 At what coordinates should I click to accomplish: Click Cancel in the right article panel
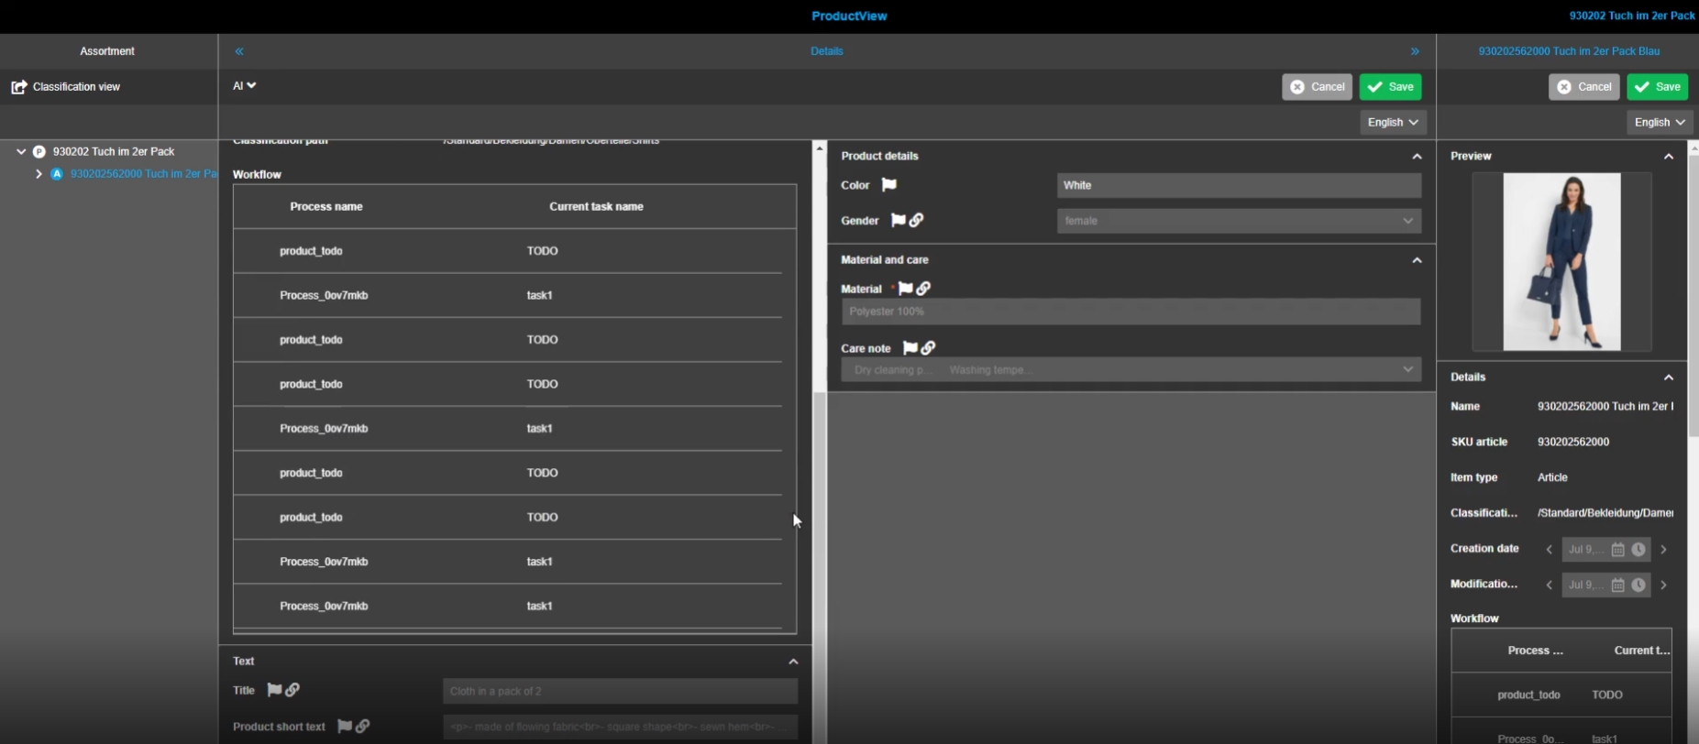[1583, 87]
